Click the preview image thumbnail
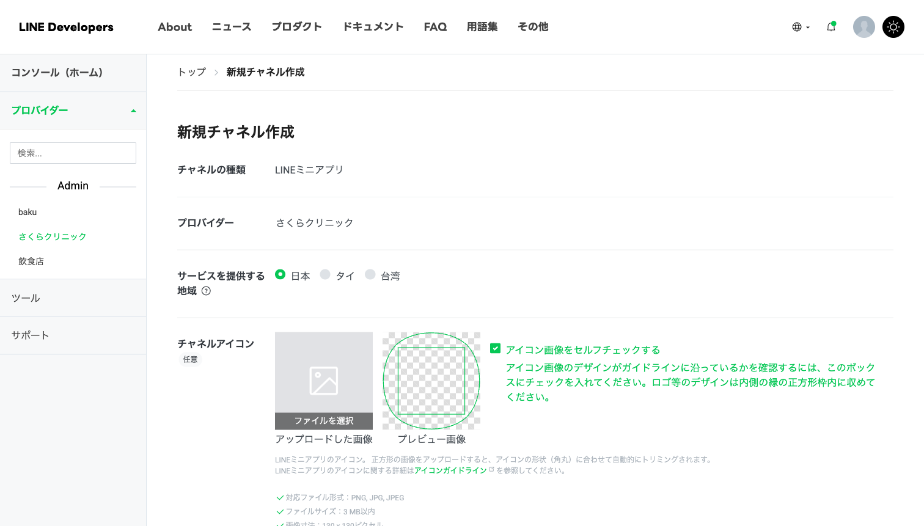Screen dimensions: 924x526 click(431, 381)
